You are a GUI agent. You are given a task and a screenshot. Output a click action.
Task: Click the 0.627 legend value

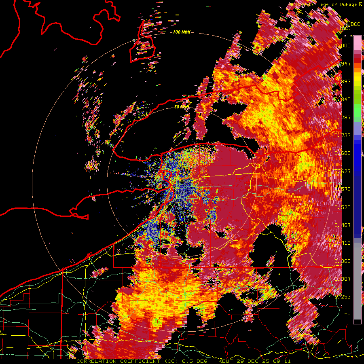point(343,171)
